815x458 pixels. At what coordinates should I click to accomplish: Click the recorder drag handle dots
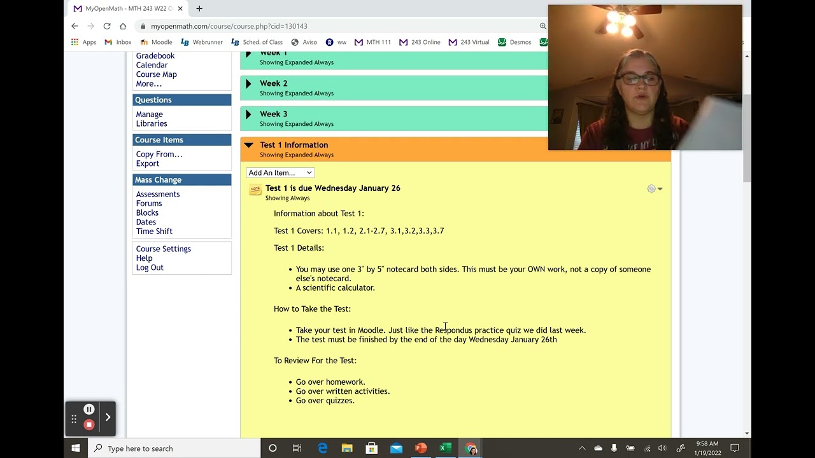[74, 419]
